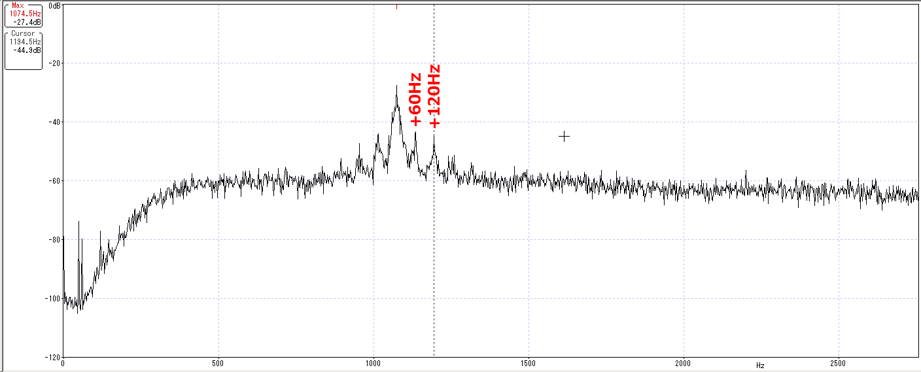Click the 1500 frequency axis label

(x=529, y=363)
